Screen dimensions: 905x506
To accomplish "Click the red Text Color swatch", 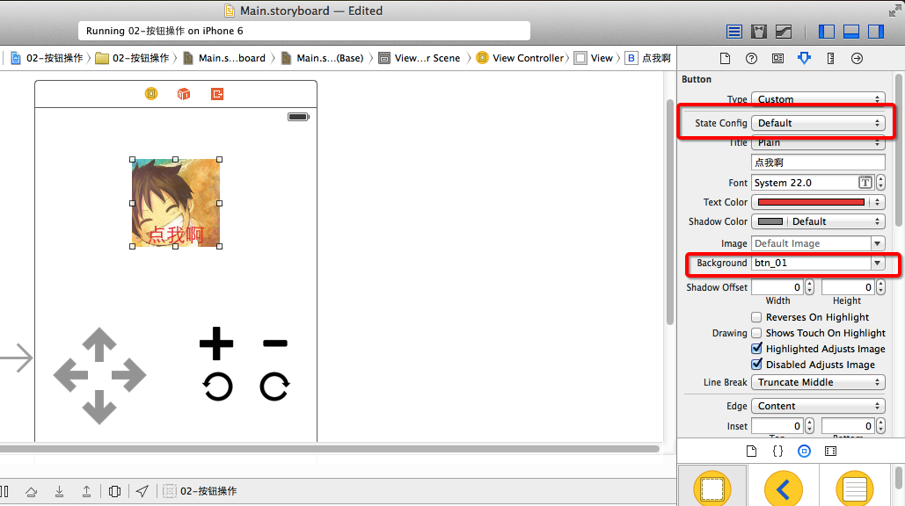I will (811, 202).
